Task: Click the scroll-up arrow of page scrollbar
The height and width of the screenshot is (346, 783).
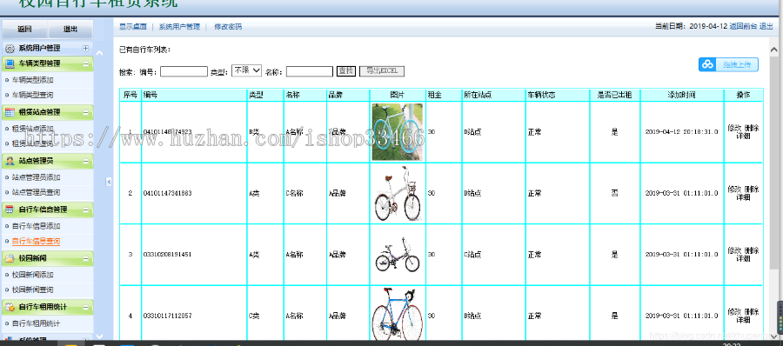Action: pyautogui.click(x=774, y=50)
